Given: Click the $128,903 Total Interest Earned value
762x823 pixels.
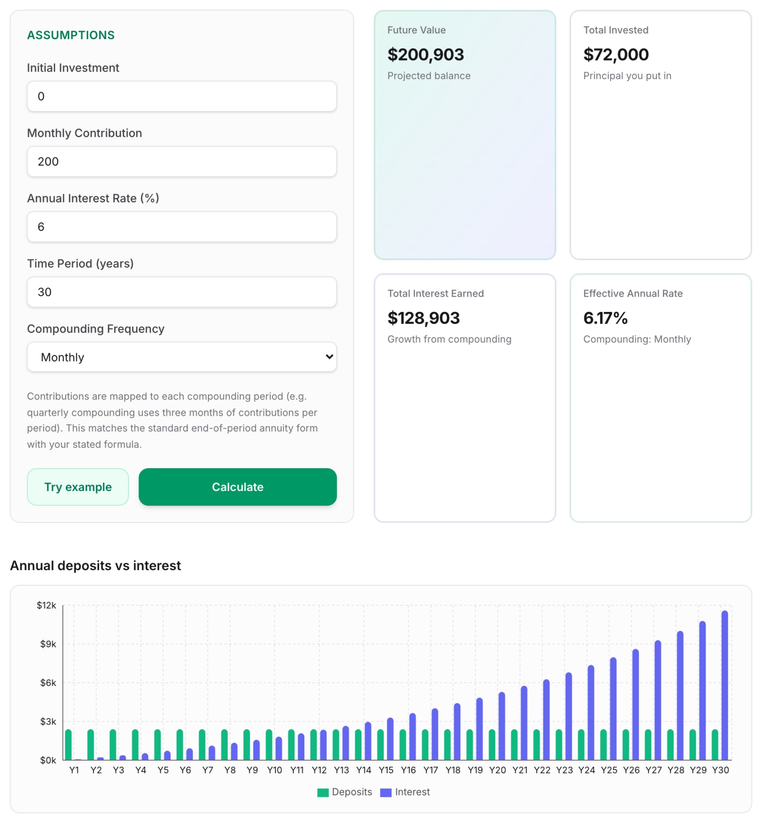Looking at the screenshot, I should (x=423, y=318).
